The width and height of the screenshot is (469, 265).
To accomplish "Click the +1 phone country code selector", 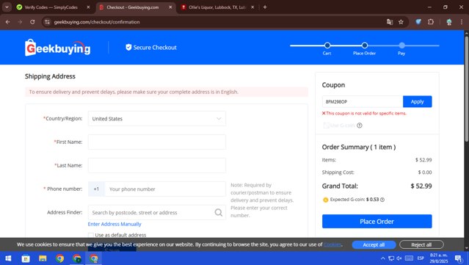I will 96,189.
